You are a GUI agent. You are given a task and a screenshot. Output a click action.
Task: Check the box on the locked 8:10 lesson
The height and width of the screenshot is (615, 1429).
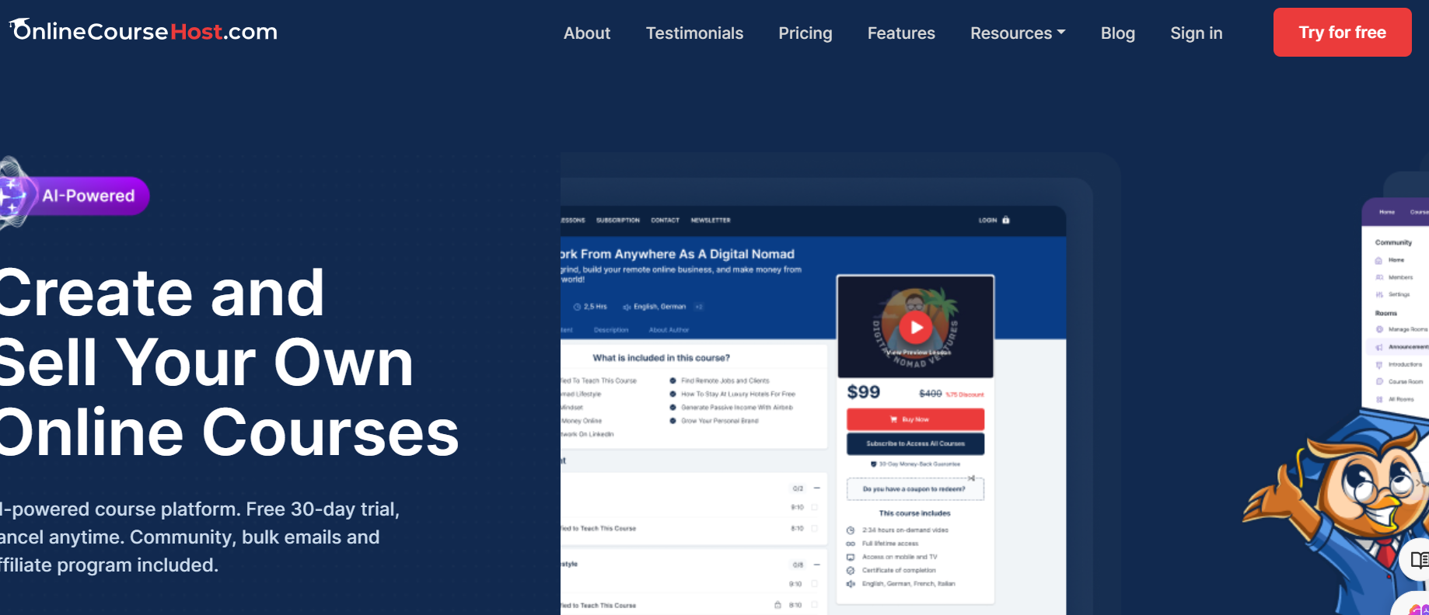814,605
